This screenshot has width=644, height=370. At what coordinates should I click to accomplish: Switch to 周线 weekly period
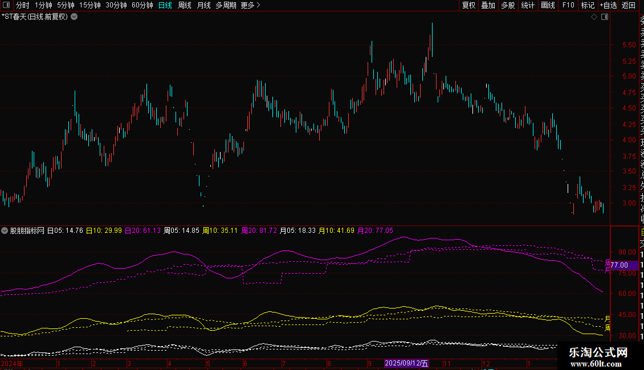(x=185, y=5)
